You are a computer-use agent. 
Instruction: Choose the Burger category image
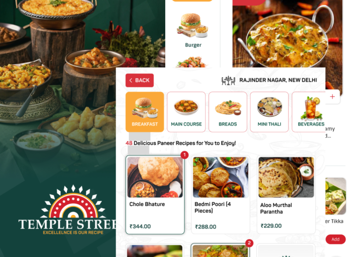click(192, 25)
